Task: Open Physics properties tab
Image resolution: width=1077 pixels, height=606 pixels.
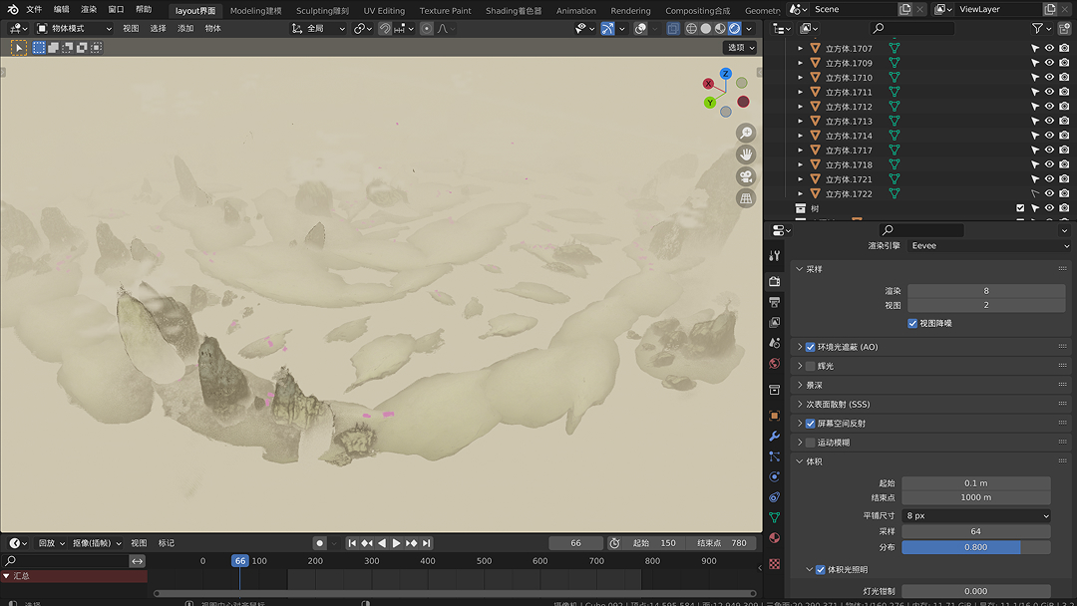Action: point(774,476)
